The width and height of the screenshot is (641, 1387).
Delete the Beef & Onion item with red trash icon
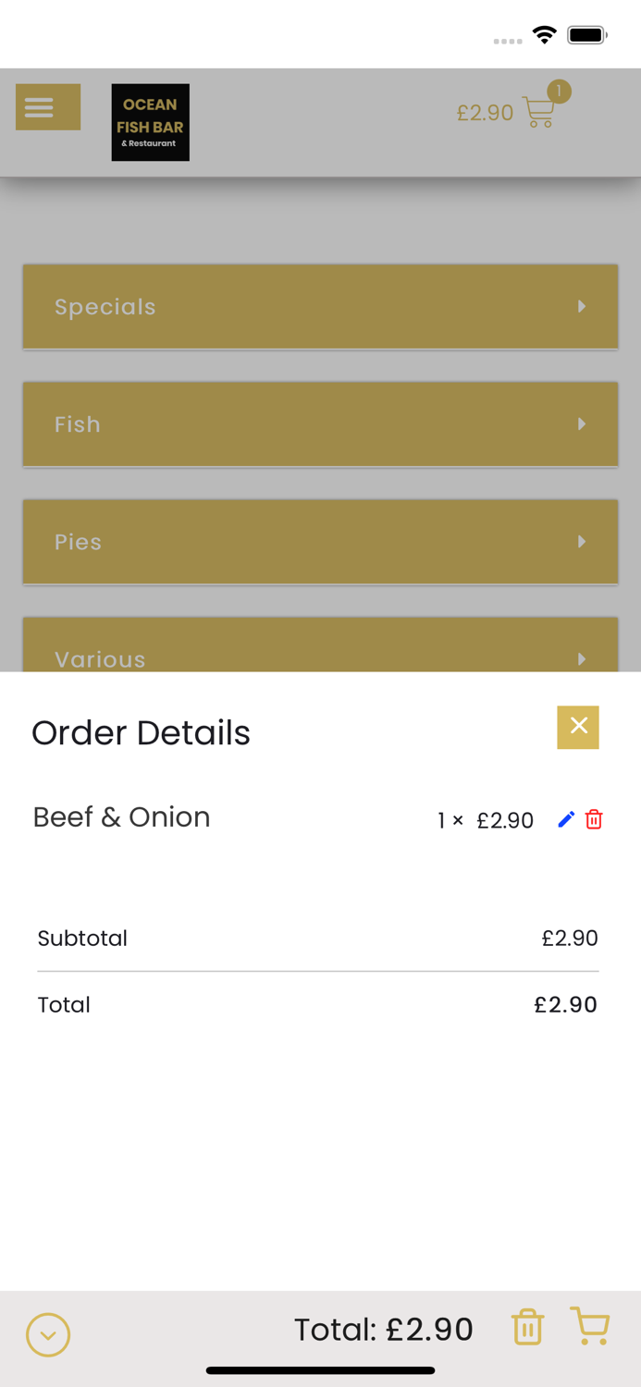point(594,819)
